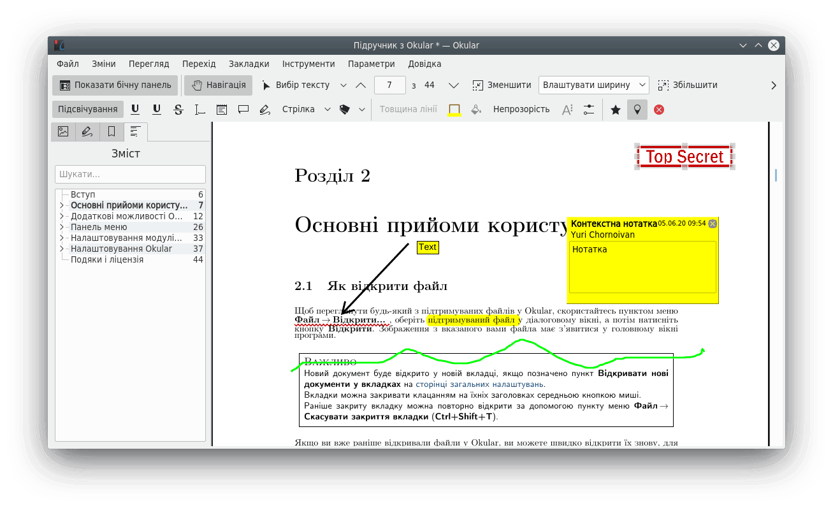Image resolution: width=833 pixels, height=508 pixels.
Task: Open the 'Влаштувати ширину' zoom dropdown
Action: 593,85
